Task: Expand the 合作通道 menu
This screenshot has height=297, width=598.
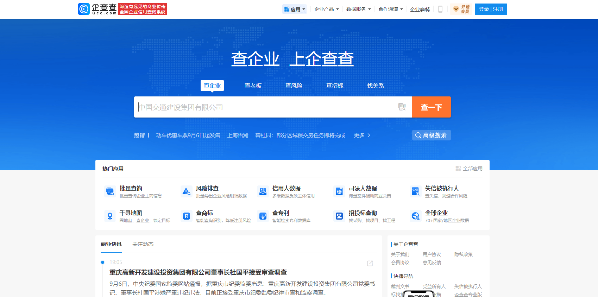Action: (x=390, y=9)
